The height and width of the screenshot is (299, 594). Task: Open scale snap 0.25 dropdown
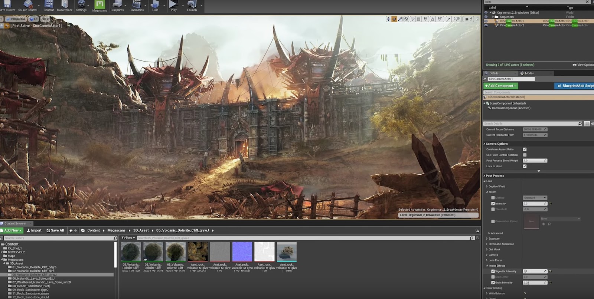tap(457, 19)
